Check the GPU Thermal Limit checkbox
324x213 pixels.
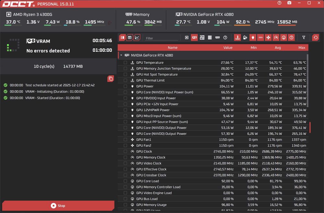(x=125, y=80)
